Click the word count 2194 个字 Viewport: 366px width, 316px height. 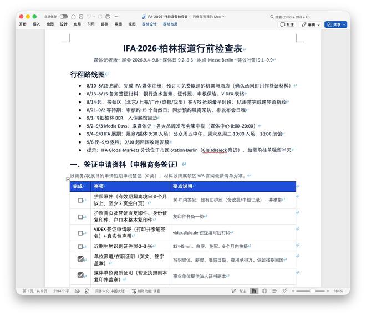(x=61, y=291)
